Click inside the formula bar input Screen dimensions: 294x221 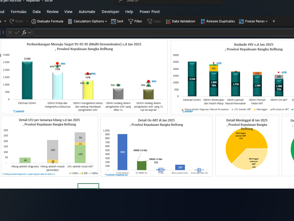163,32
